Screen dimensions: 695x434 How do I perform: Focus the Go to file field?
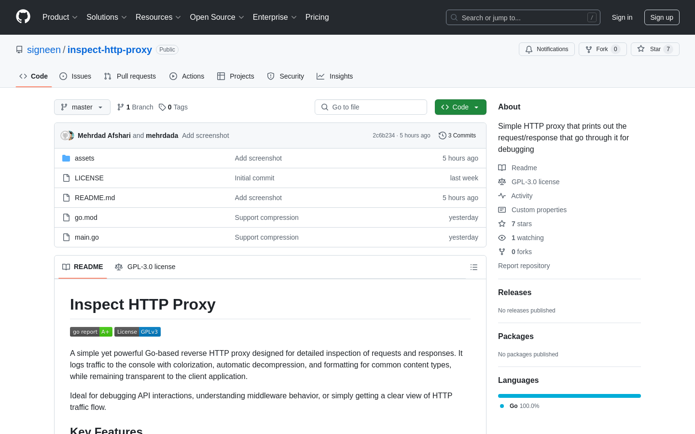click(371, 107)
